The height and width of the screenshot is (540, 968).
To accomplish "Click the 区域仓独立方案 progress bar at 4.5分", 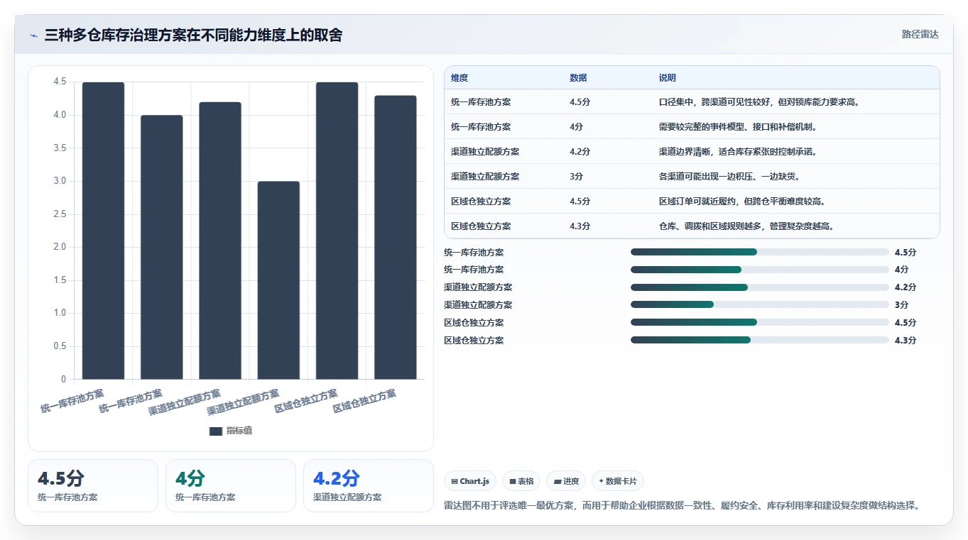I will point(760,322).
